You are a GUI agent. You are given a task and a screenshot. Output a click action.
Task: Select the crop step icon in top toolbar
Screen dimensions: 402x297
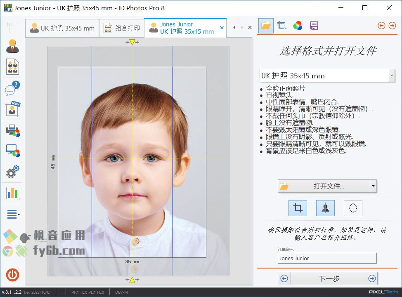pos(281,26)
